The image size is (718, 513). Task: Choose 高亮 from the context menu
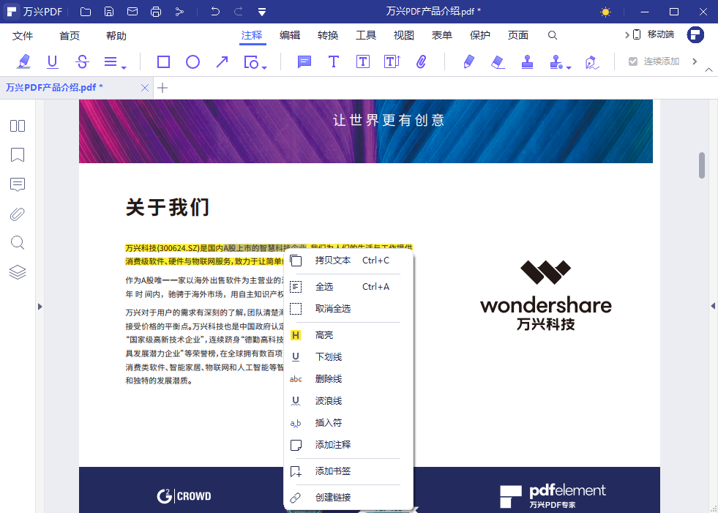(324, 335)
